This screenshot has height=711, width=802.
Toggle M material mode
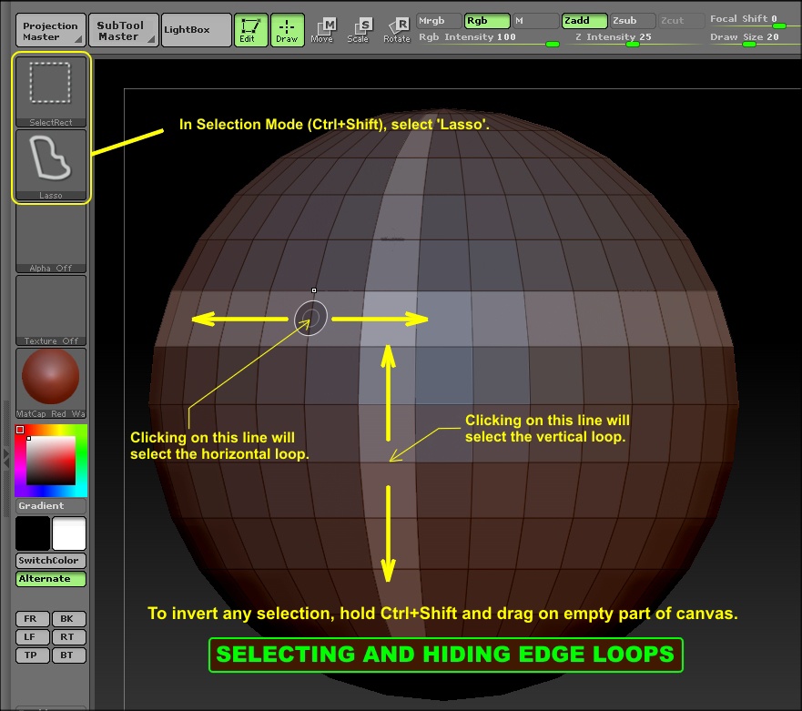(x=535, y=21)
